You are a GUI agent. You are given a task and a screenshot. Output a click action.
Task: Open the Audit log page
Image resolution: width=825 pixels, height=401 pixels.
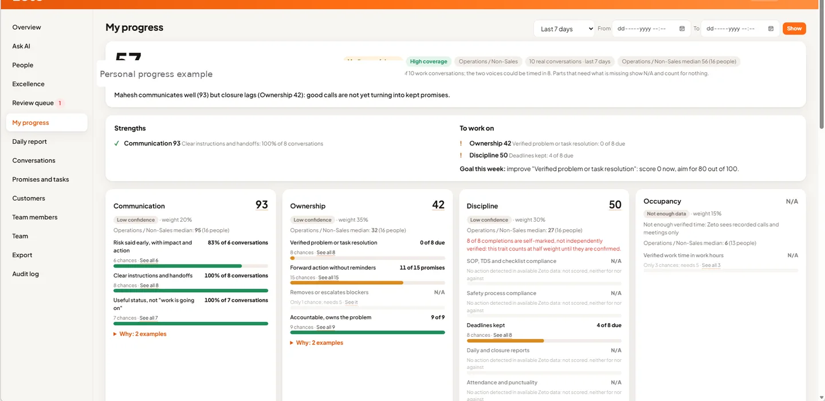[x=26, y=274]
